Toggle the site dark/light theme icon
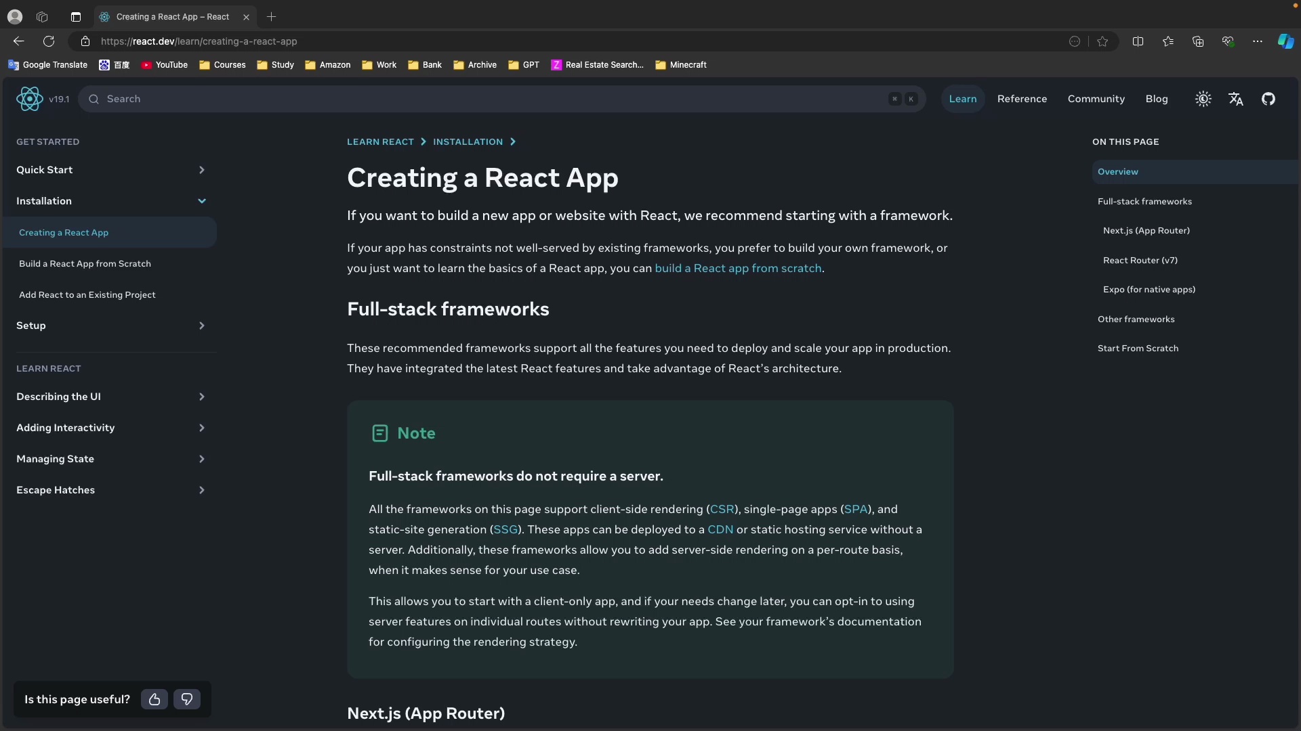Image resolution: width=1301 pixels, height=731 pixels. (1203, 99)
